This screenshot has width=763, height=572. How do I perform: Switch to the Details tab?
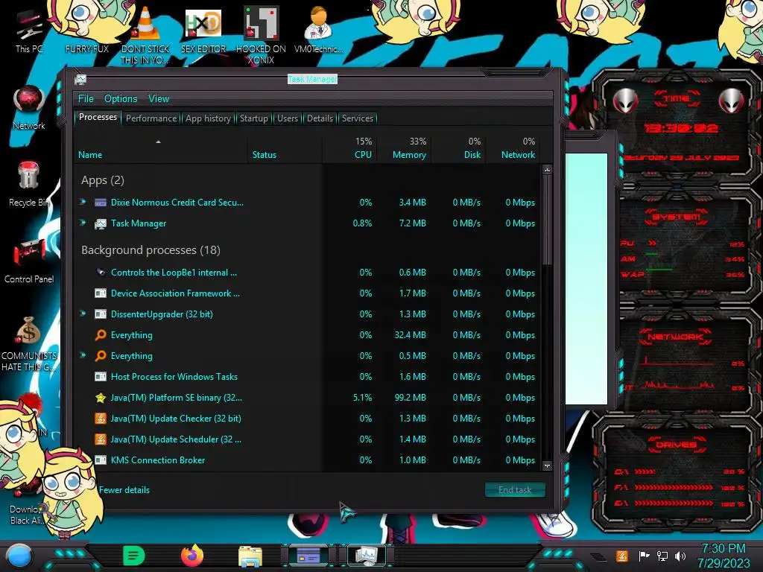[x=320, y=118]
